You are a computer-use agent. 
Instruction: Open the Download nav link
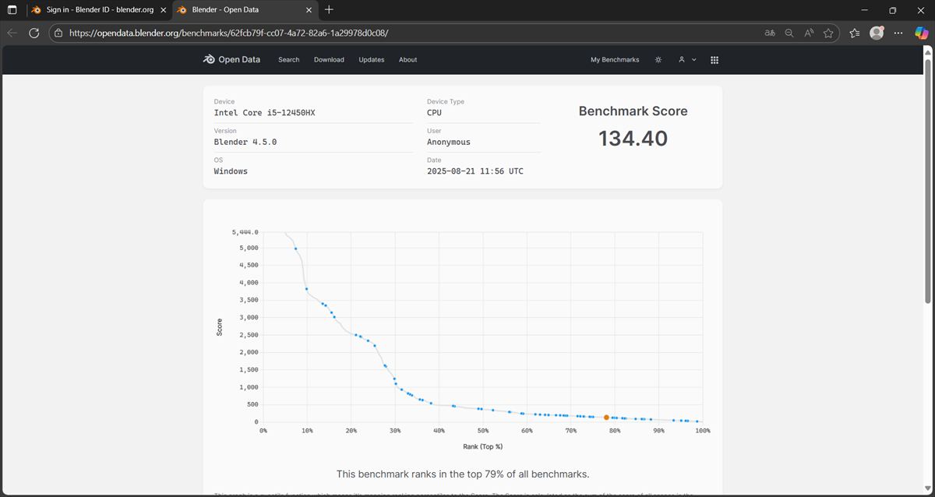click(x=329, y=60)
